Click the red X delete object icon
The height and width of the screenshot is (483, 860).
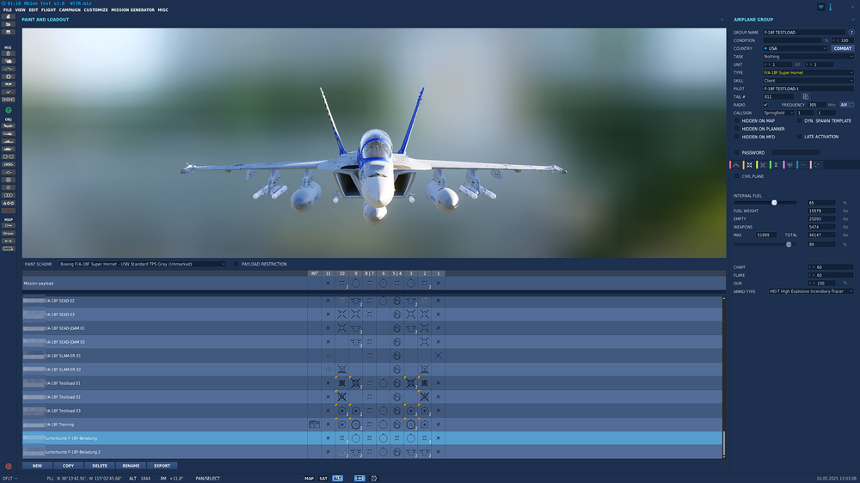9,211
